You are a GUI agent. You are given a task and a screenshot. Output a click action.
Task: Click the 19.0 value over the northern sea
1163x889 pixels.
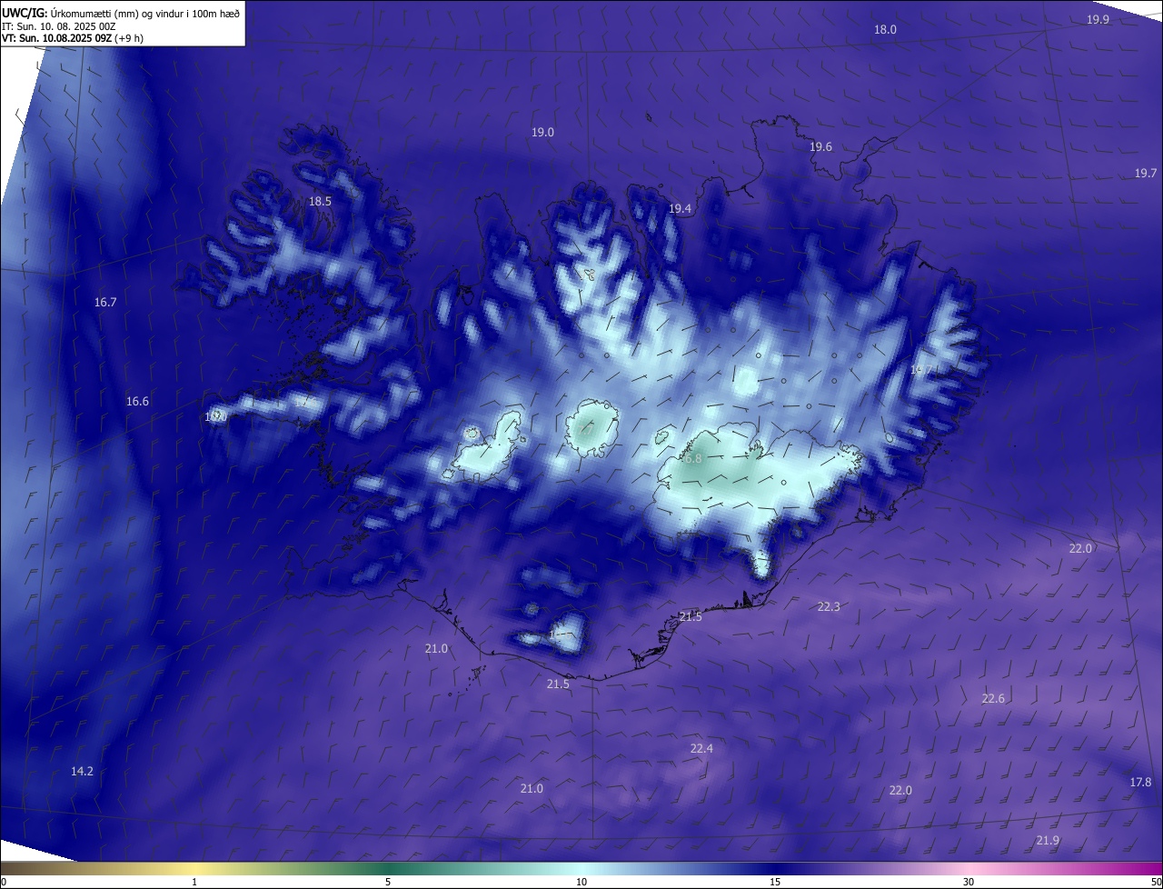click(542, 133)
